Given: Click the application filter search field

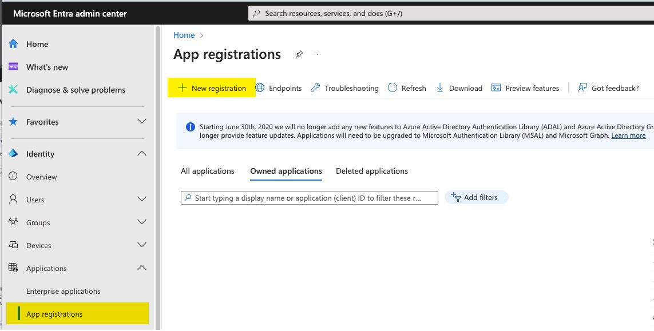Looking at the screenshot, I should click(309, 198).
